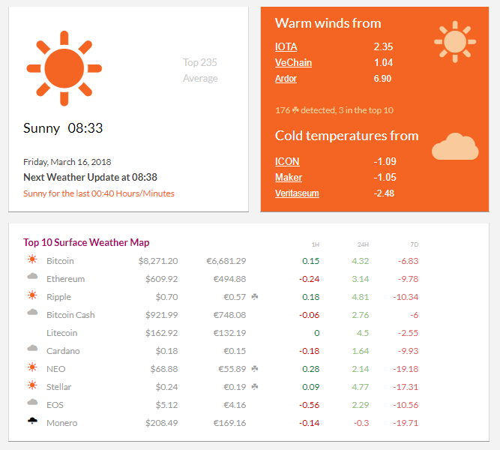Click the Top 10 Surface Weather Map heading
The width and height of the screenshot is (500, 450).
coord(86,242)
